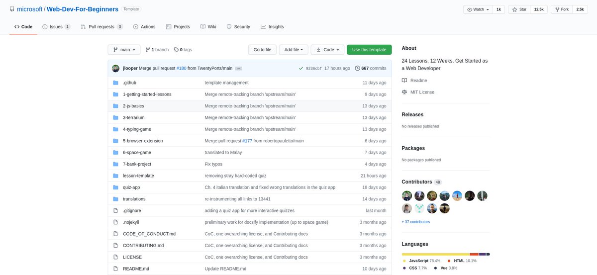The height and width of the screenshot is (275, 597).
Task: Click file icon beside README.md
Action: pos(115,269)
